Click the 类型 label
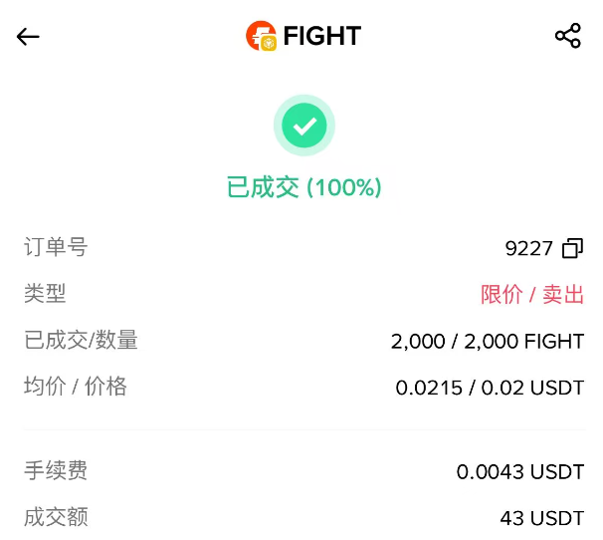The image size is (603, 540). point(45,294)
